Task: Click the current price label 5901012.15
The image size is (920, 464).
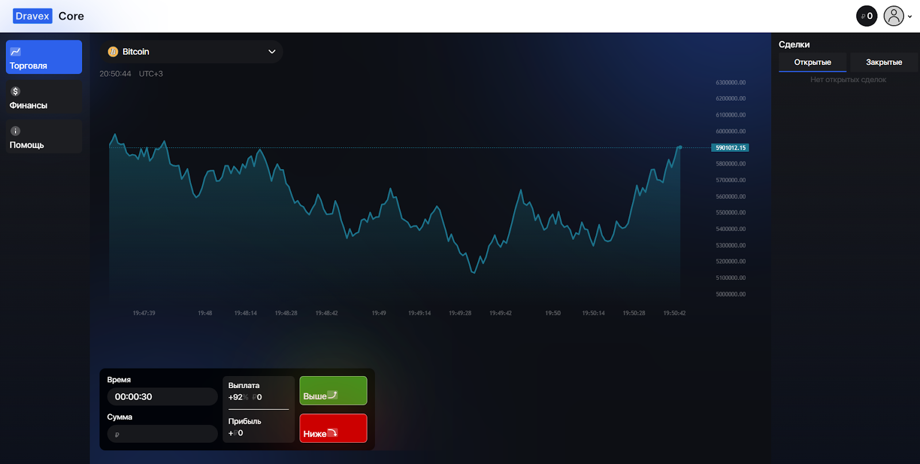Action: coord(730,148)
